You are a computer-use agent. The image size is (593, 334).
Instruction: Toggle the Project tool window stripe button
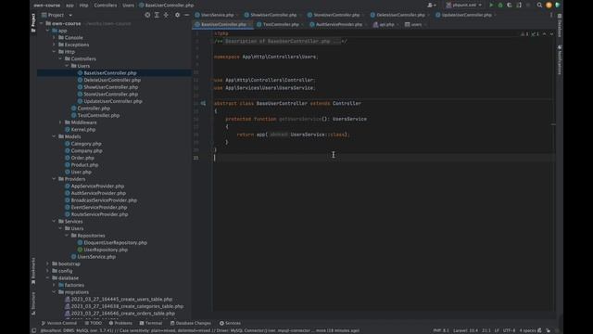coord(33,22)
